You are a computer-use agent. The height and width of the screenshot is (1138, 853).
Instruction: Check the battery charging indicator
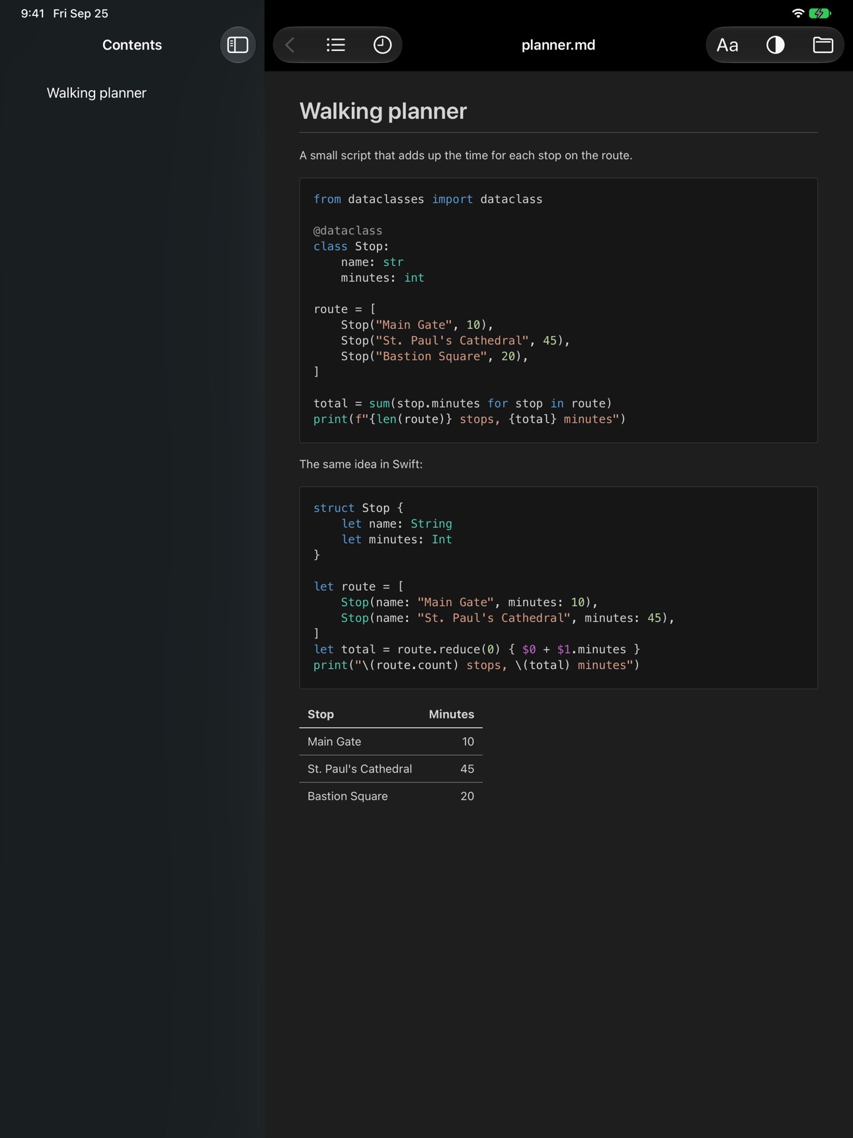(820, 13)
